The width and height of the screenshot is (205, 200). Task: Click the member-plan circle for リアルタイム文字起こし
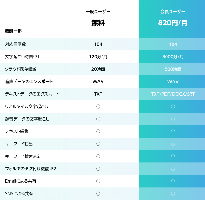coord(173,107)
